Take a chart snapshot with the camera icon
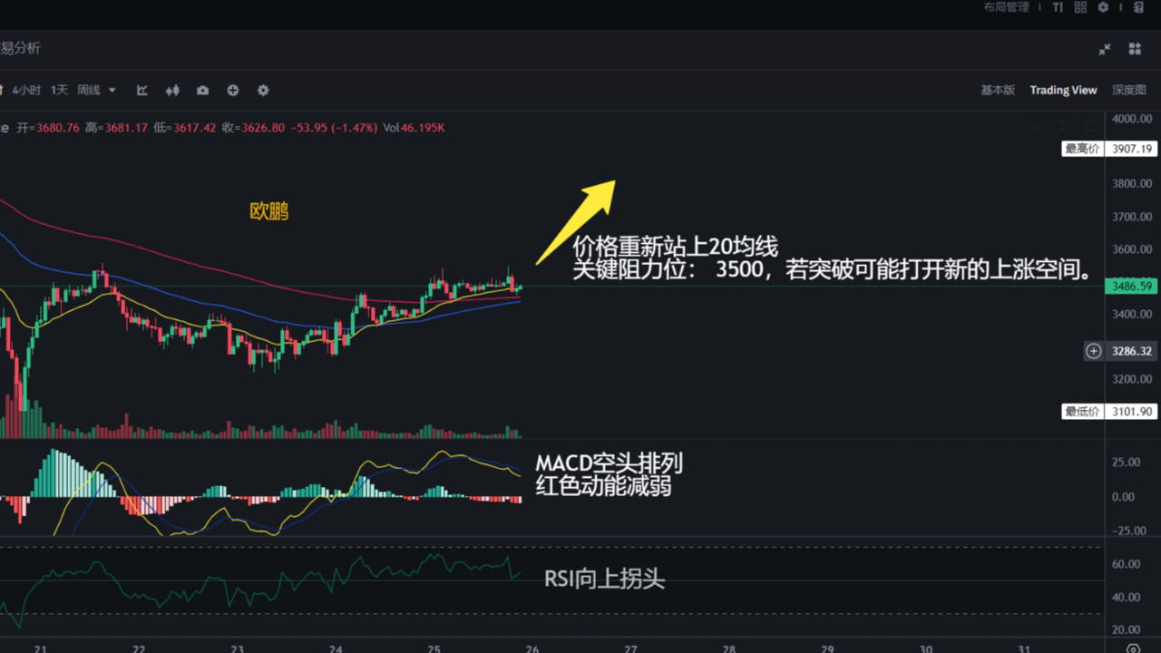 point(202,91)
